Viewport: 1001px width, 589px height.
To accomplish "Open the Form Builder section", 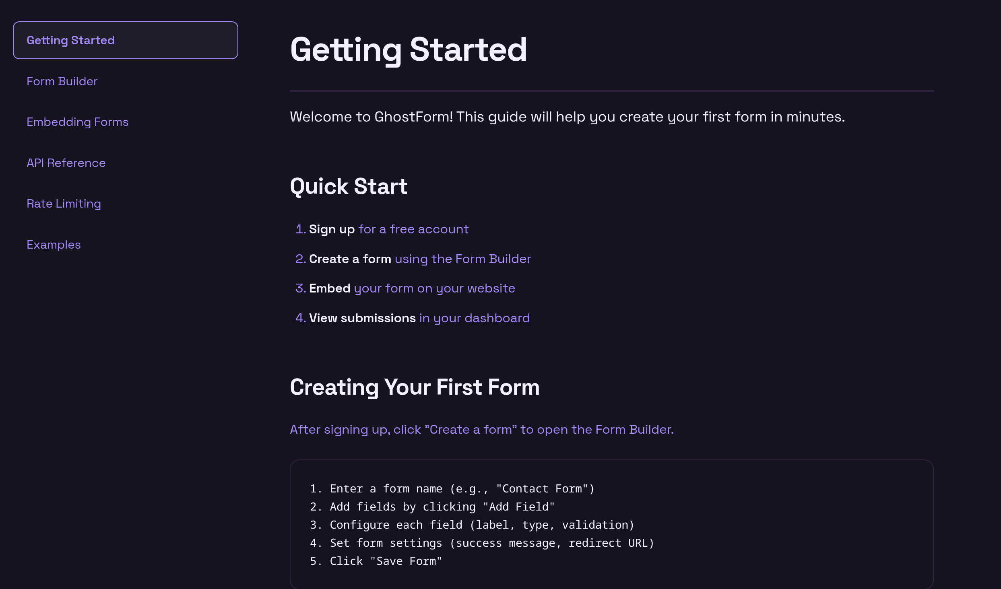I will (62, 81).
